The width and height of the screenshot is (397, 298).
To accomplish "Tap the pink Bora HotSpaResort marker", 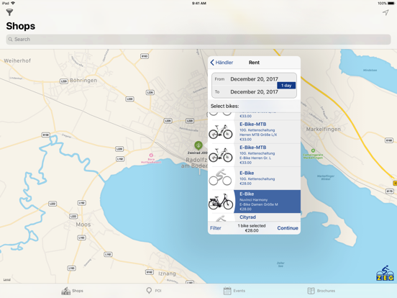I will [x=151, y=155].
